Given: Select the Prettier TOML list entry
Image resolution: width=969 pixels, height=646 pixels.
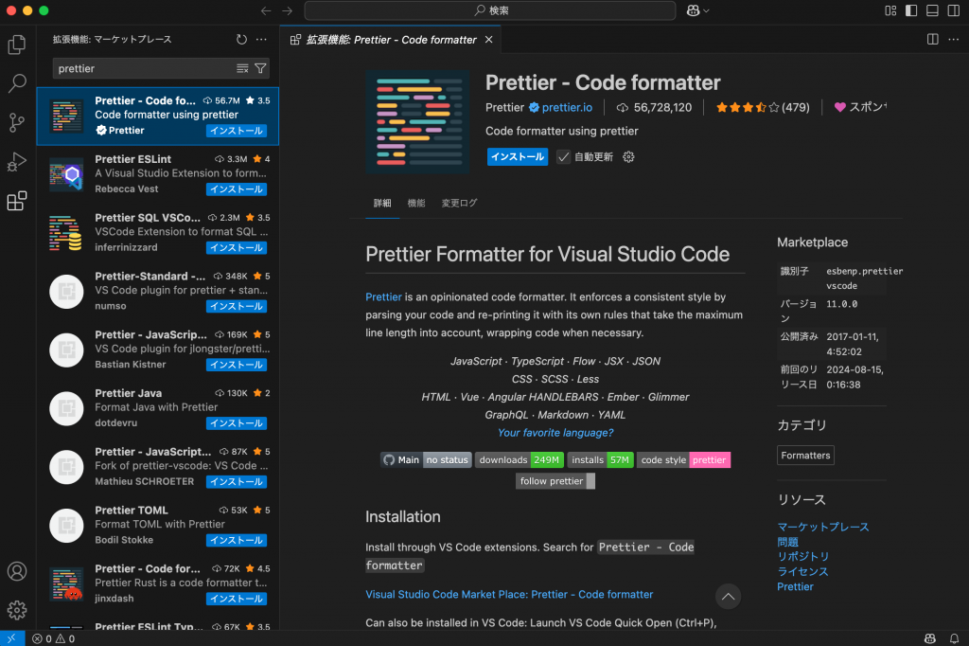Looking at the screenshot, I should tap(158, 526).
